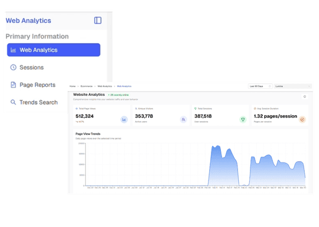Click the document icon next to Page Reports
319x227 pixels.
[13, 85]
